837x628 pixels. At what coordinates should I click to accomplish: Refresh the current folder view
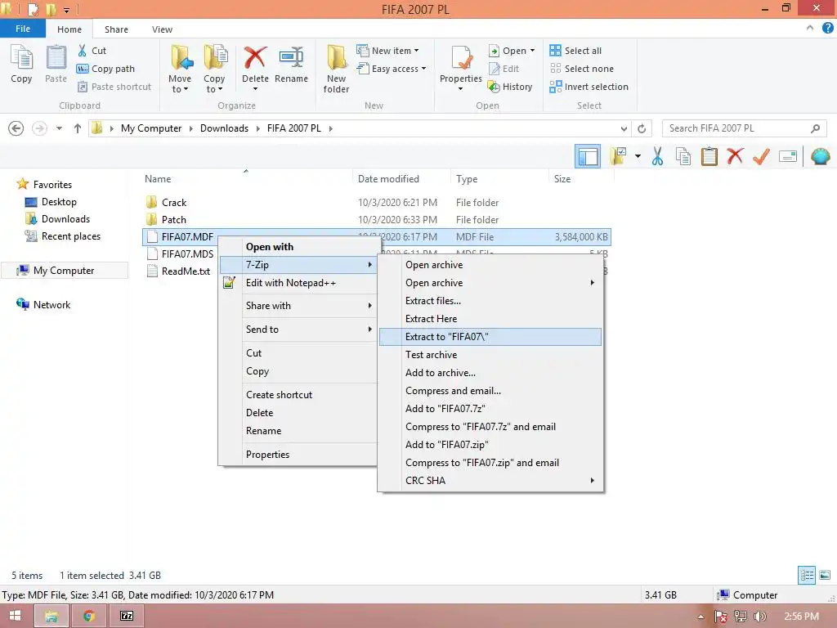coord(642,128)
